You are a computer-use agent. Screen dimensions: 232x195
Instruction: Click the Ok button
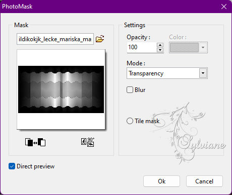pyautogui.click(x=161, y=181)
